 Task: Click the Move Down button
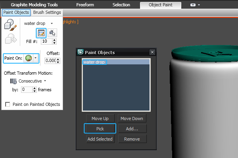pos(132,118)
